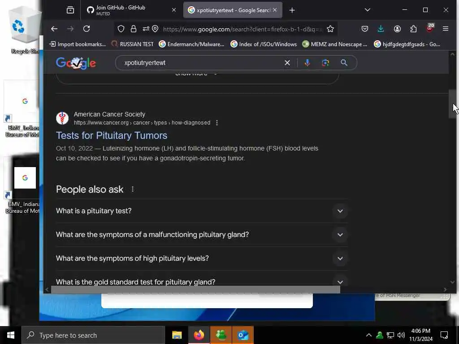Open uBlock extension with badge 20
Screen dimensions: 459x344
tap(429, 28)
